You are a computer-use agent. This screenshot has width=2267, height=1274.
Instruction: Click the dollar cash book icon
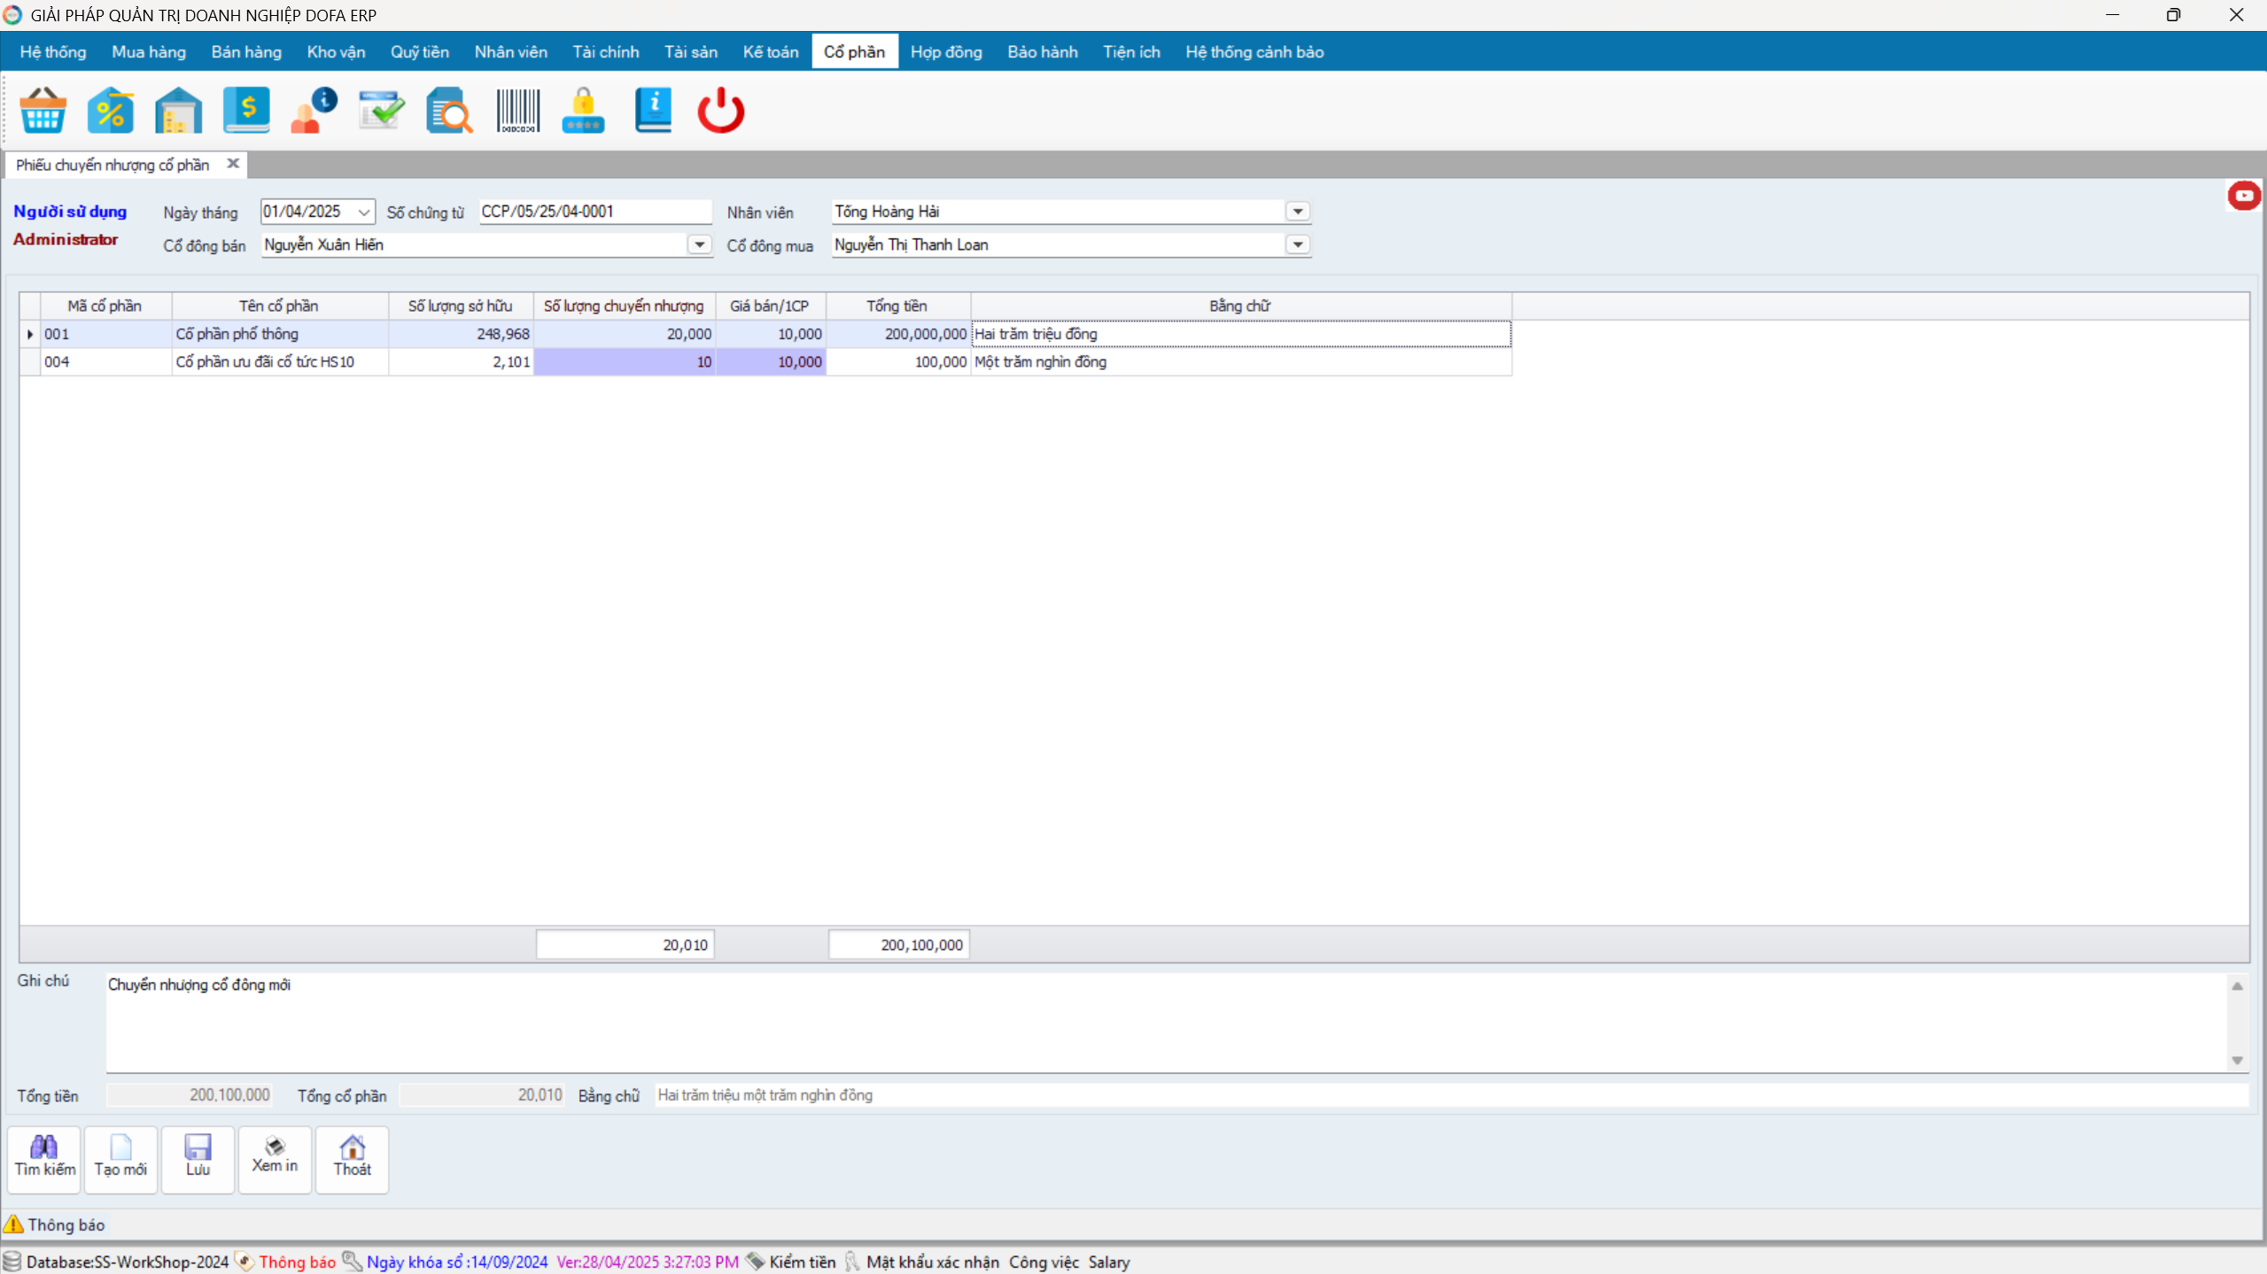(246, 111)
